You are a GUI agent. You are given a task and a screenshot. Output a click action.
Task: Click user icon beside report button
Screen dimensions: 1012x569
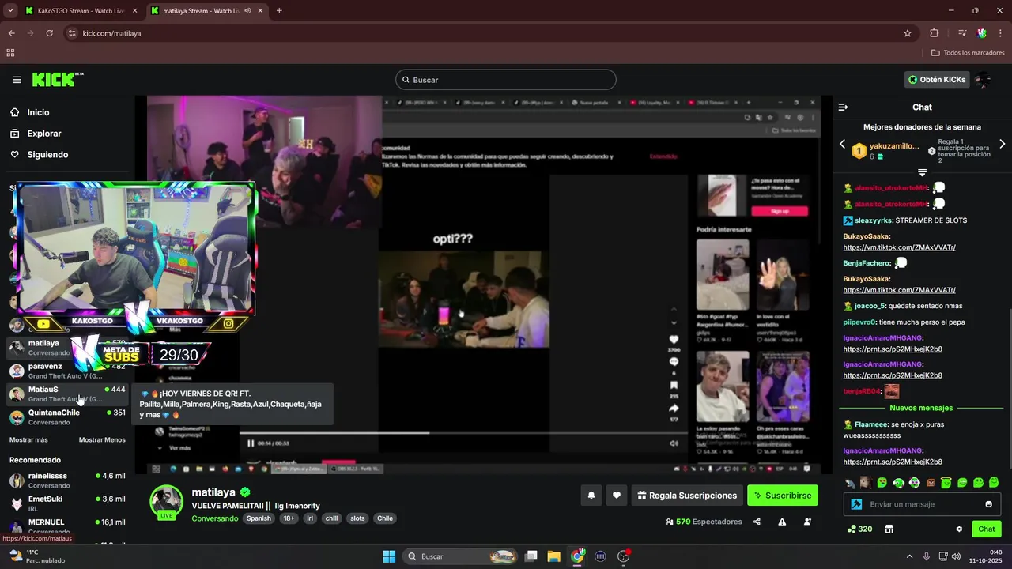point(807,522)
